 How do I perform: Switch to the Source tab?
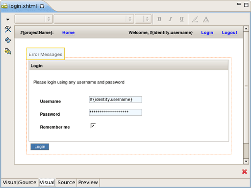pos(66,183)
